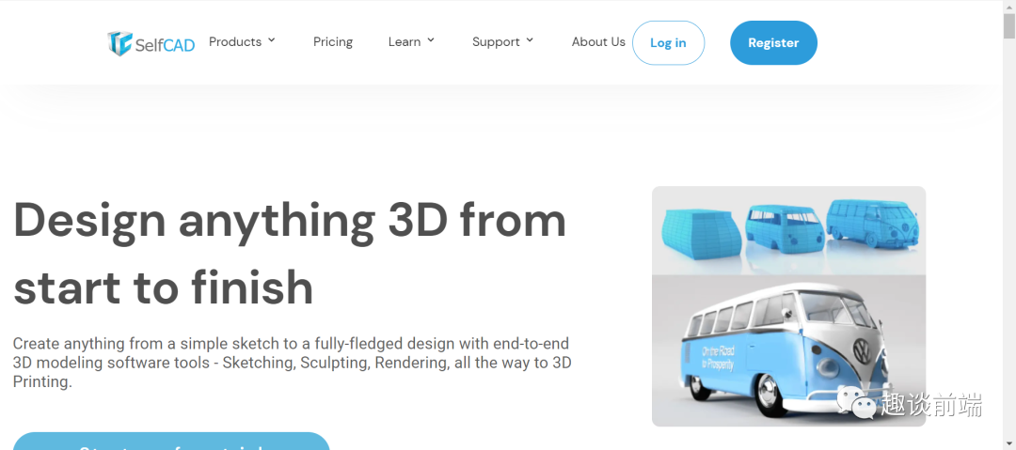Click the page vertical scrollbar thumb
Image resolution: width=1016 pixels, height=450 pixels.
coord(1008,27)
